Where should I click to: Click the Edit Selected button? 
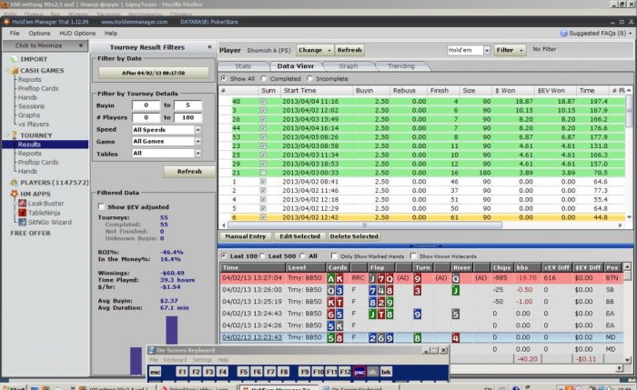(x=299, y=236)
